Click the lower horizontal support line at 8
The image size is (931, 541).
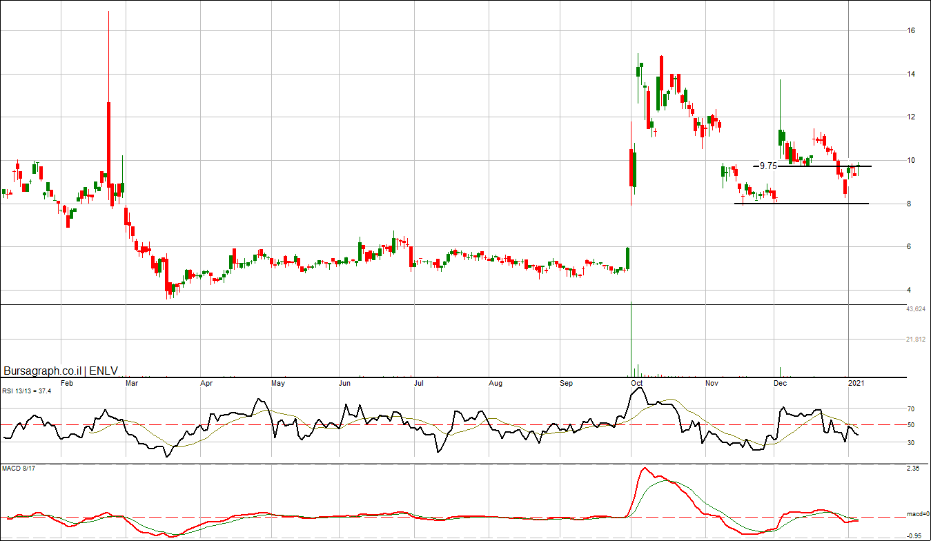pyautogui.click(x=801, y=204)
